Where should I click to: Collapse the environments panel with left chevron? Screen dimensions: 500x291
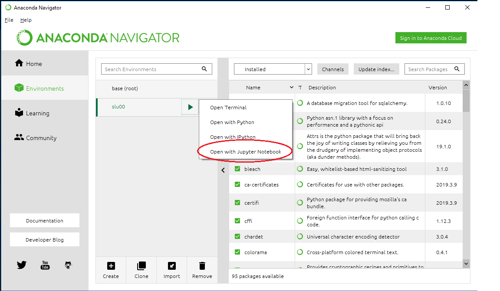click(223, 170)
